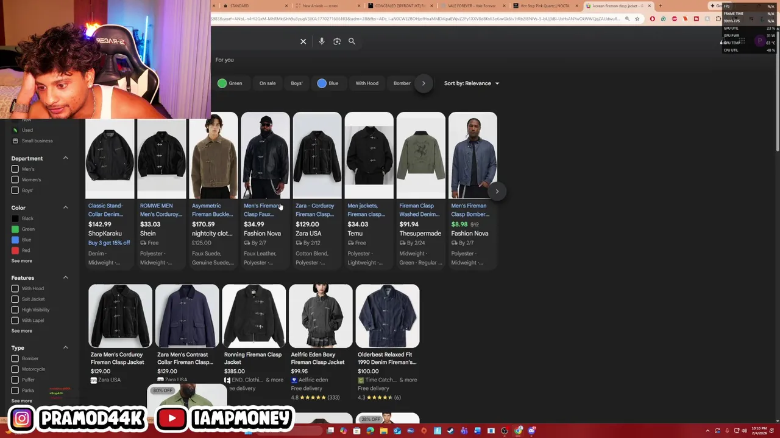780x438 pixels.
Task: Show more filter chips with the arrow
Action: [424, 83]
